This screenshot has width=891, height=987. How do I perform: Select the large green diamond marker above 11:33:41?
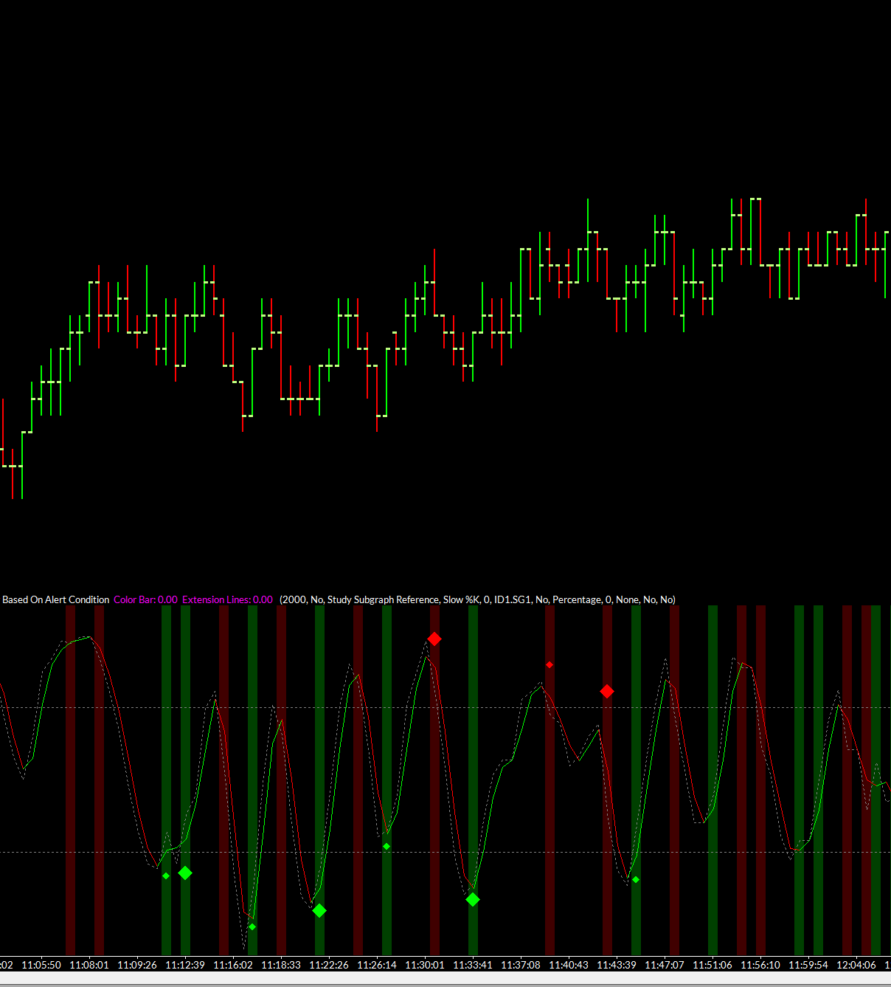pos(473,899)
